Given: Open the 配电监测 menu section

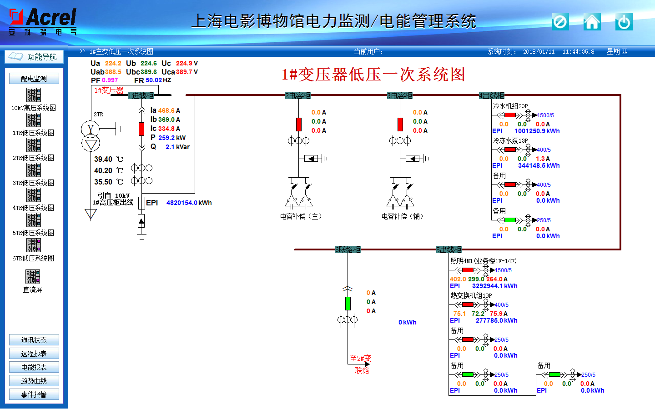Looking at the screenshot, I should pyautogui.click(x=34, y=79).
